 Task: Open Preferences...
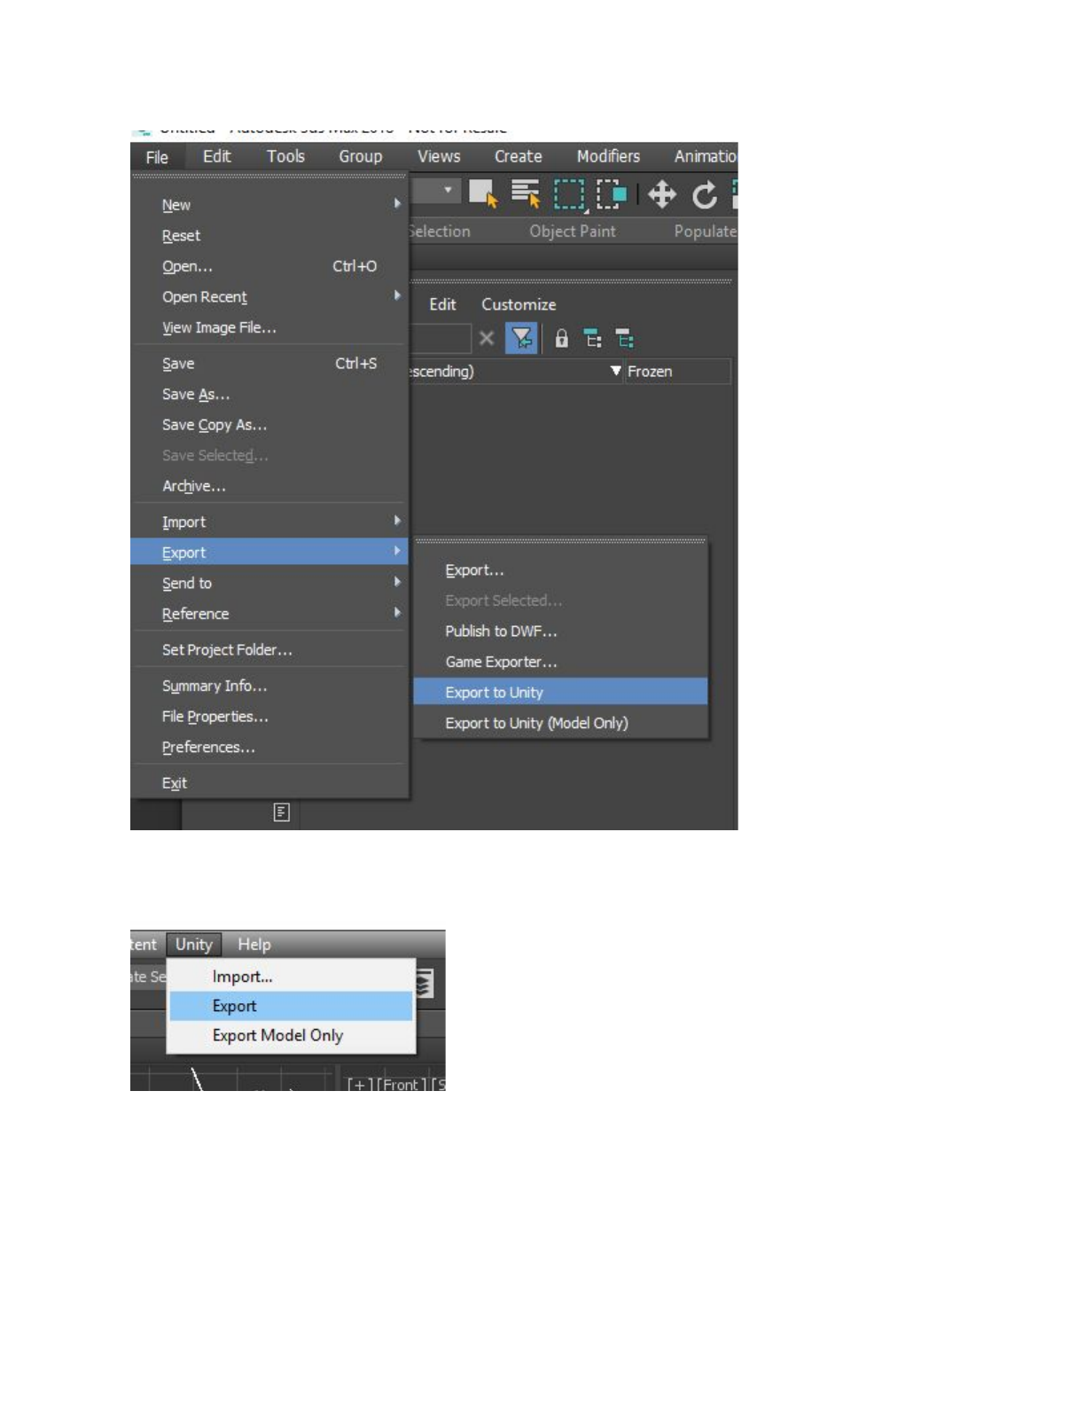[269, 747]
